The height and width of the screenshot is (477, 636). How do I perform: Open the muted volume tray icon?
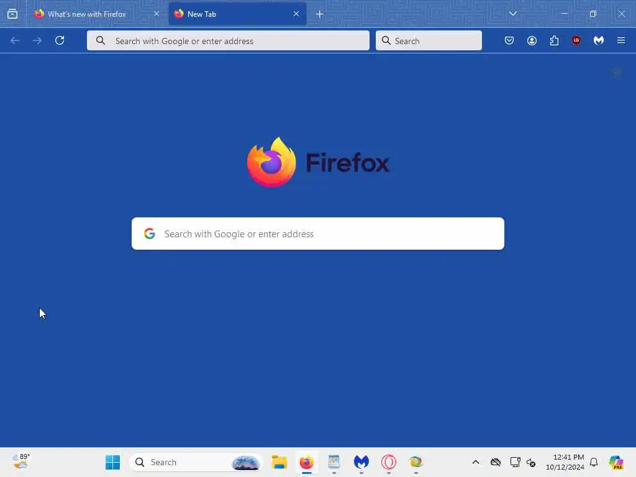click(531, 462)
